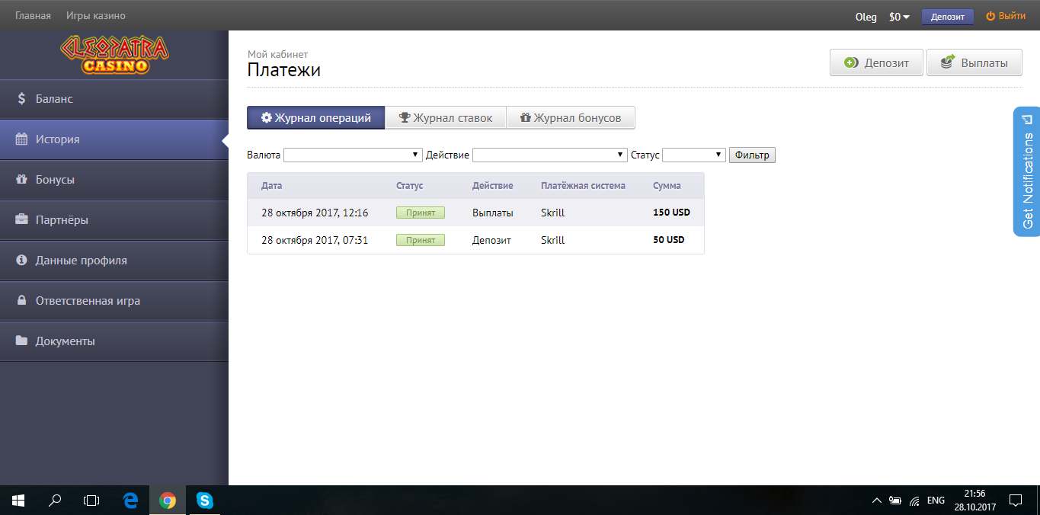Click the Cleopatra Casino logo
The width and height of the screenshot is (1040, 515).
[114, 56]
